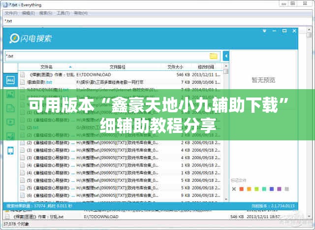Select 《悍妻[语谭]》 file name in 闪电搜索
This screenshot has width=315, height=230.
[x=52, y=74]
